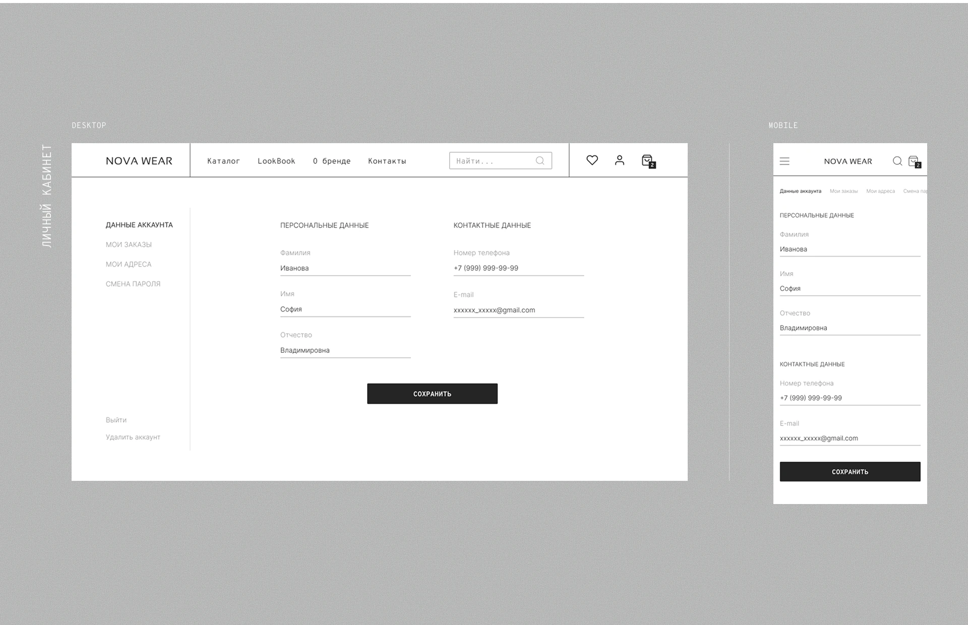Click the desktop Фамилия field with Иванова

pyautogui.click(x=345, y=268)
